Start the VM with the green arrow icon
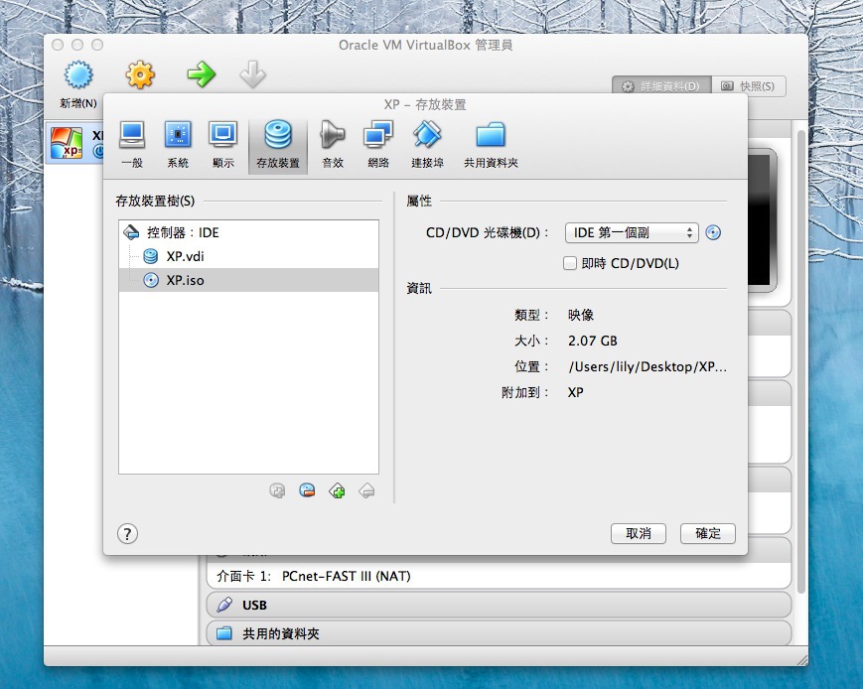This screenshot has height=689, width=863. coord(201,74)
